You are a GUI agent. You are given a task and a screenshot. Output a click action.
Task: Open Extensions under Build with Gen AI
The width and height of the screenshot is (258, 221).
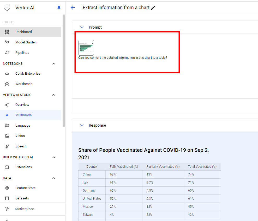click(31, 167)
